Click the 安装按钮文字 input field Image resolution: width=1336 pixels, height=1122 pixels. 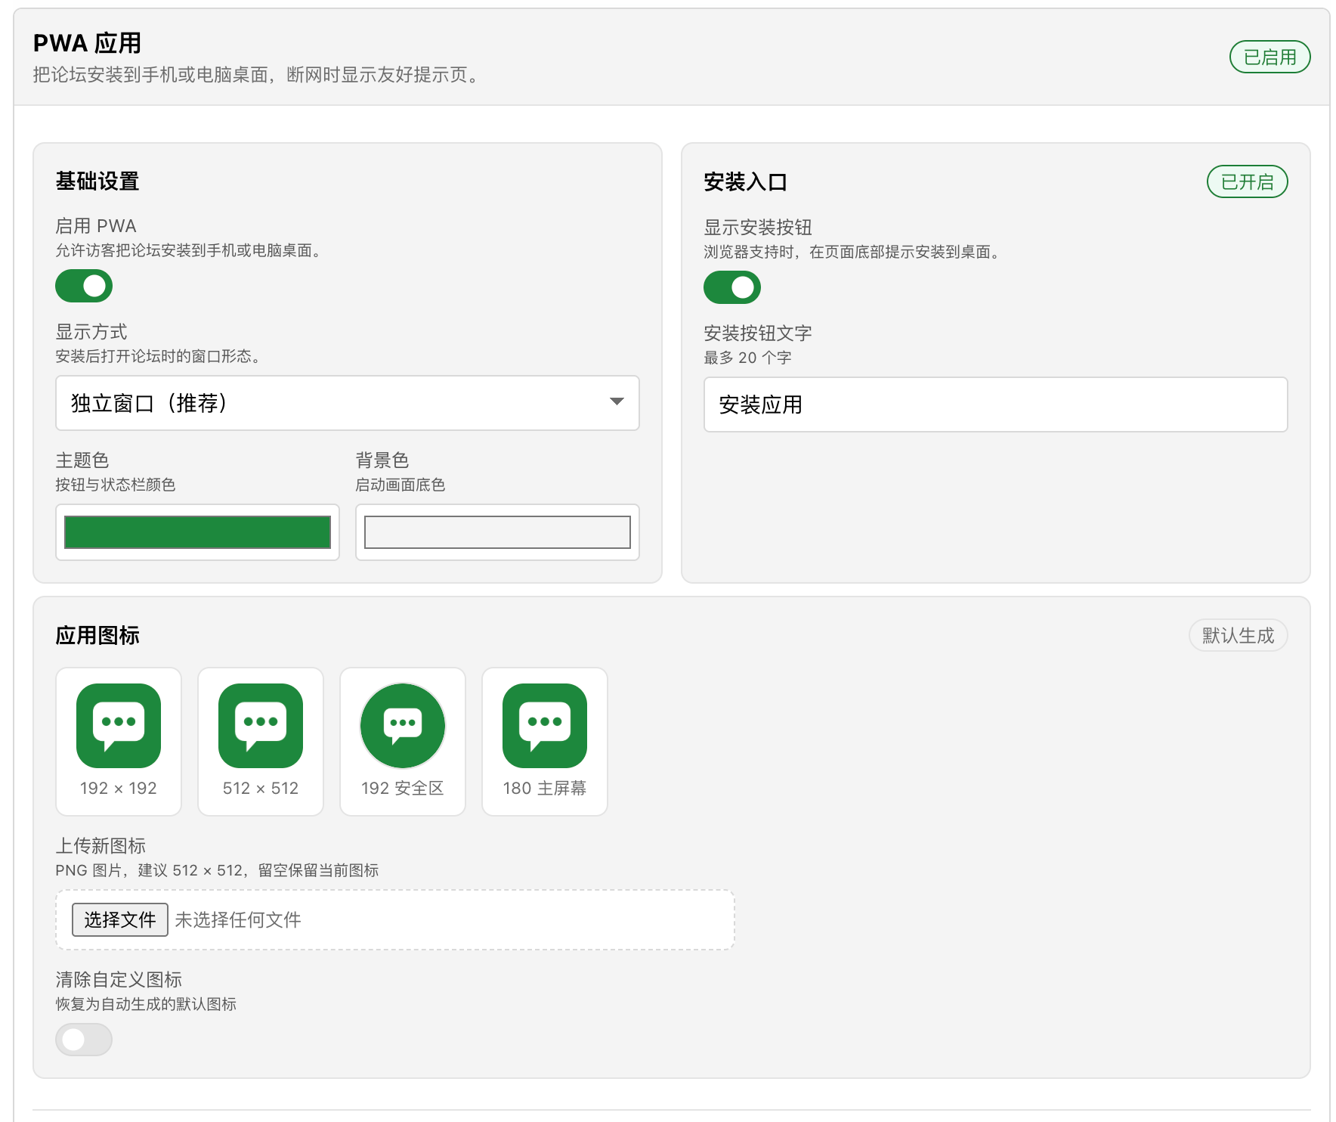tap(995, 404)
